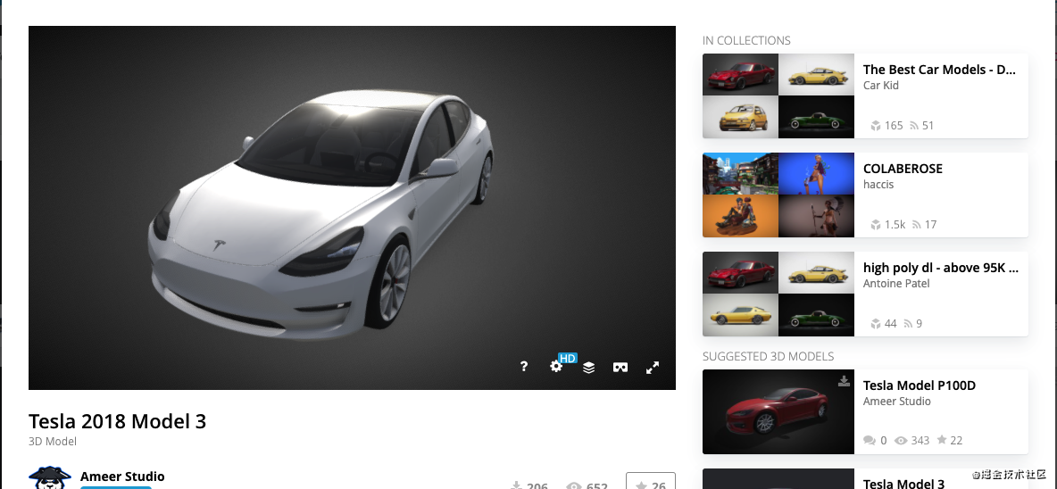Image resolution: width=1057 pixels, height=489 pixels.
Task: Click model count icon on COLABEROSE collection
Action: [x=875, y=224]
